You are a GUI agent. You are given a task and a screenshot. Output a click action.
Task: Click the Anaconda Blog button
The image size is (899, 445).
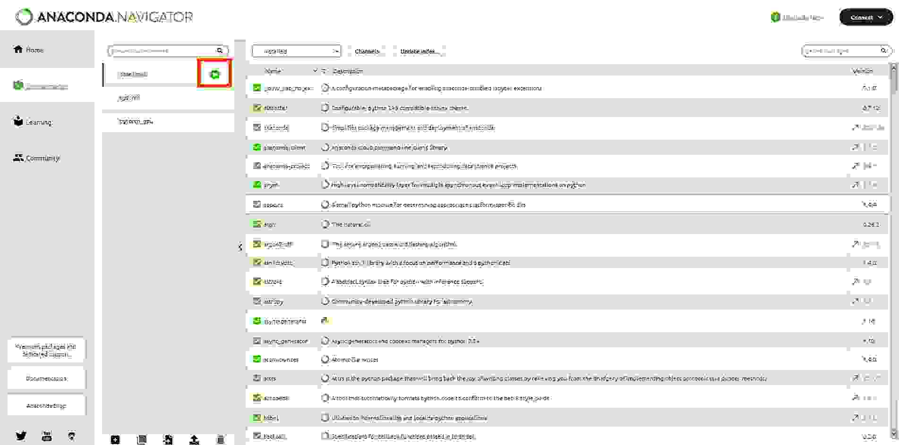[46, 405]
